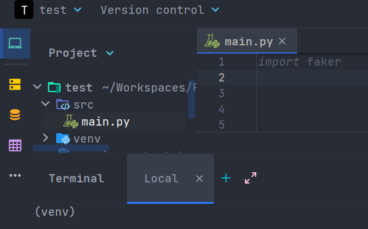Select main.py in the project tree

point(114,121)
